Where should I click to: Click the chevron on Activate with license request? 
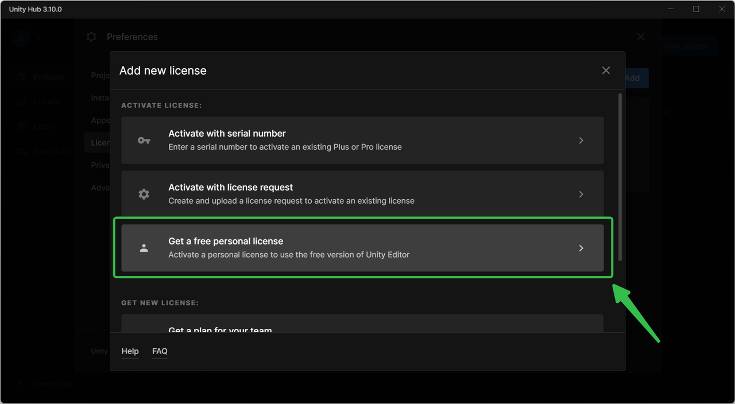coord(581,195)
